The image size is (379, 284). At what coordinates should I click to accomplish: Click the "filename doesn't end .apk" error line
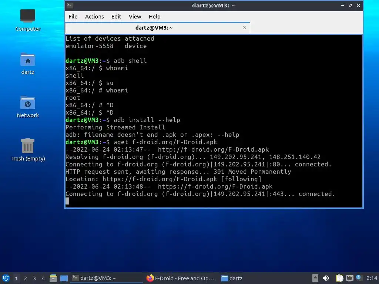point(152,135)
